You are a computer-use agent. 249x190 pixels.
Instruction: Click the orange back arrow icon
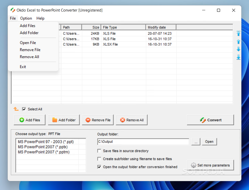coord(16,109)
